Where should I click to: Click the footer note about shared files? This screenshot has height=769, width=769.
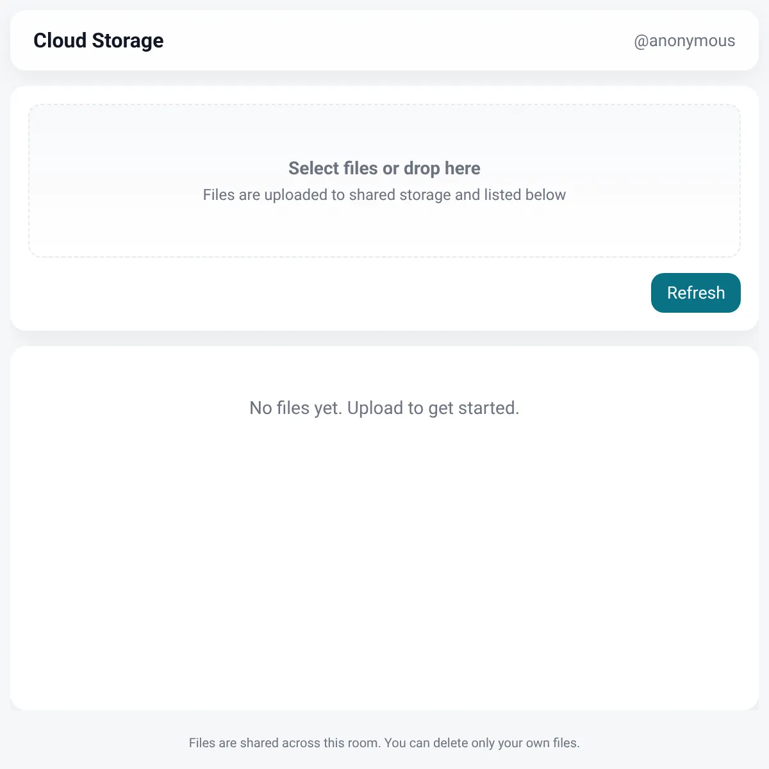(x=384, y=743)
